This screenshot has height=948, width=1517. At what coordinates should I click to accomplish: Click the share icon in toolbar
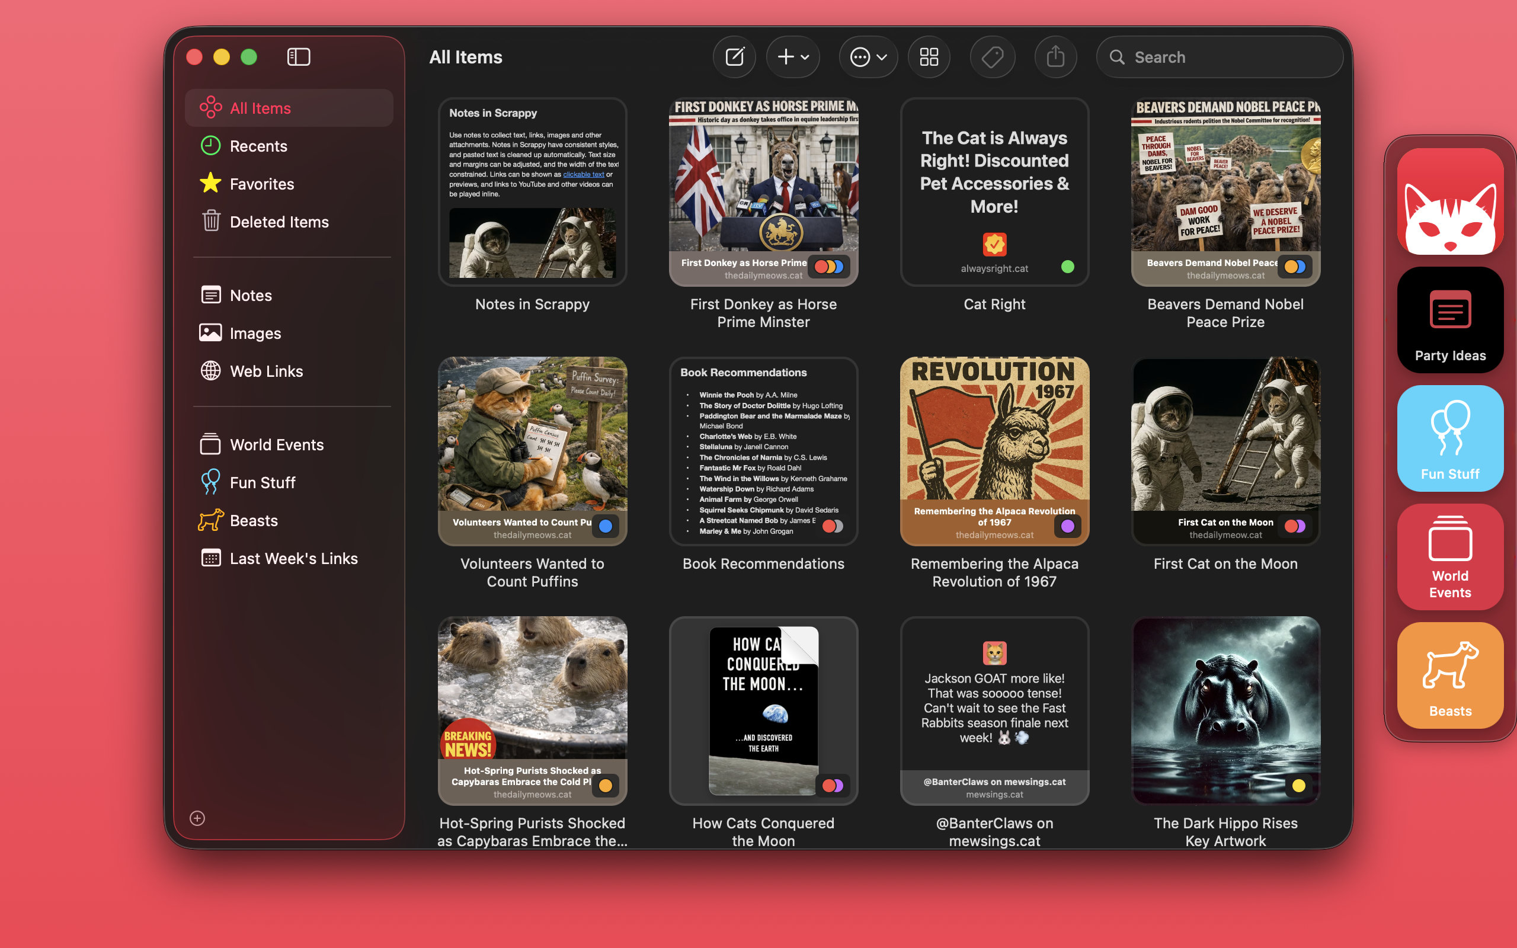(x=1055, y=57)
